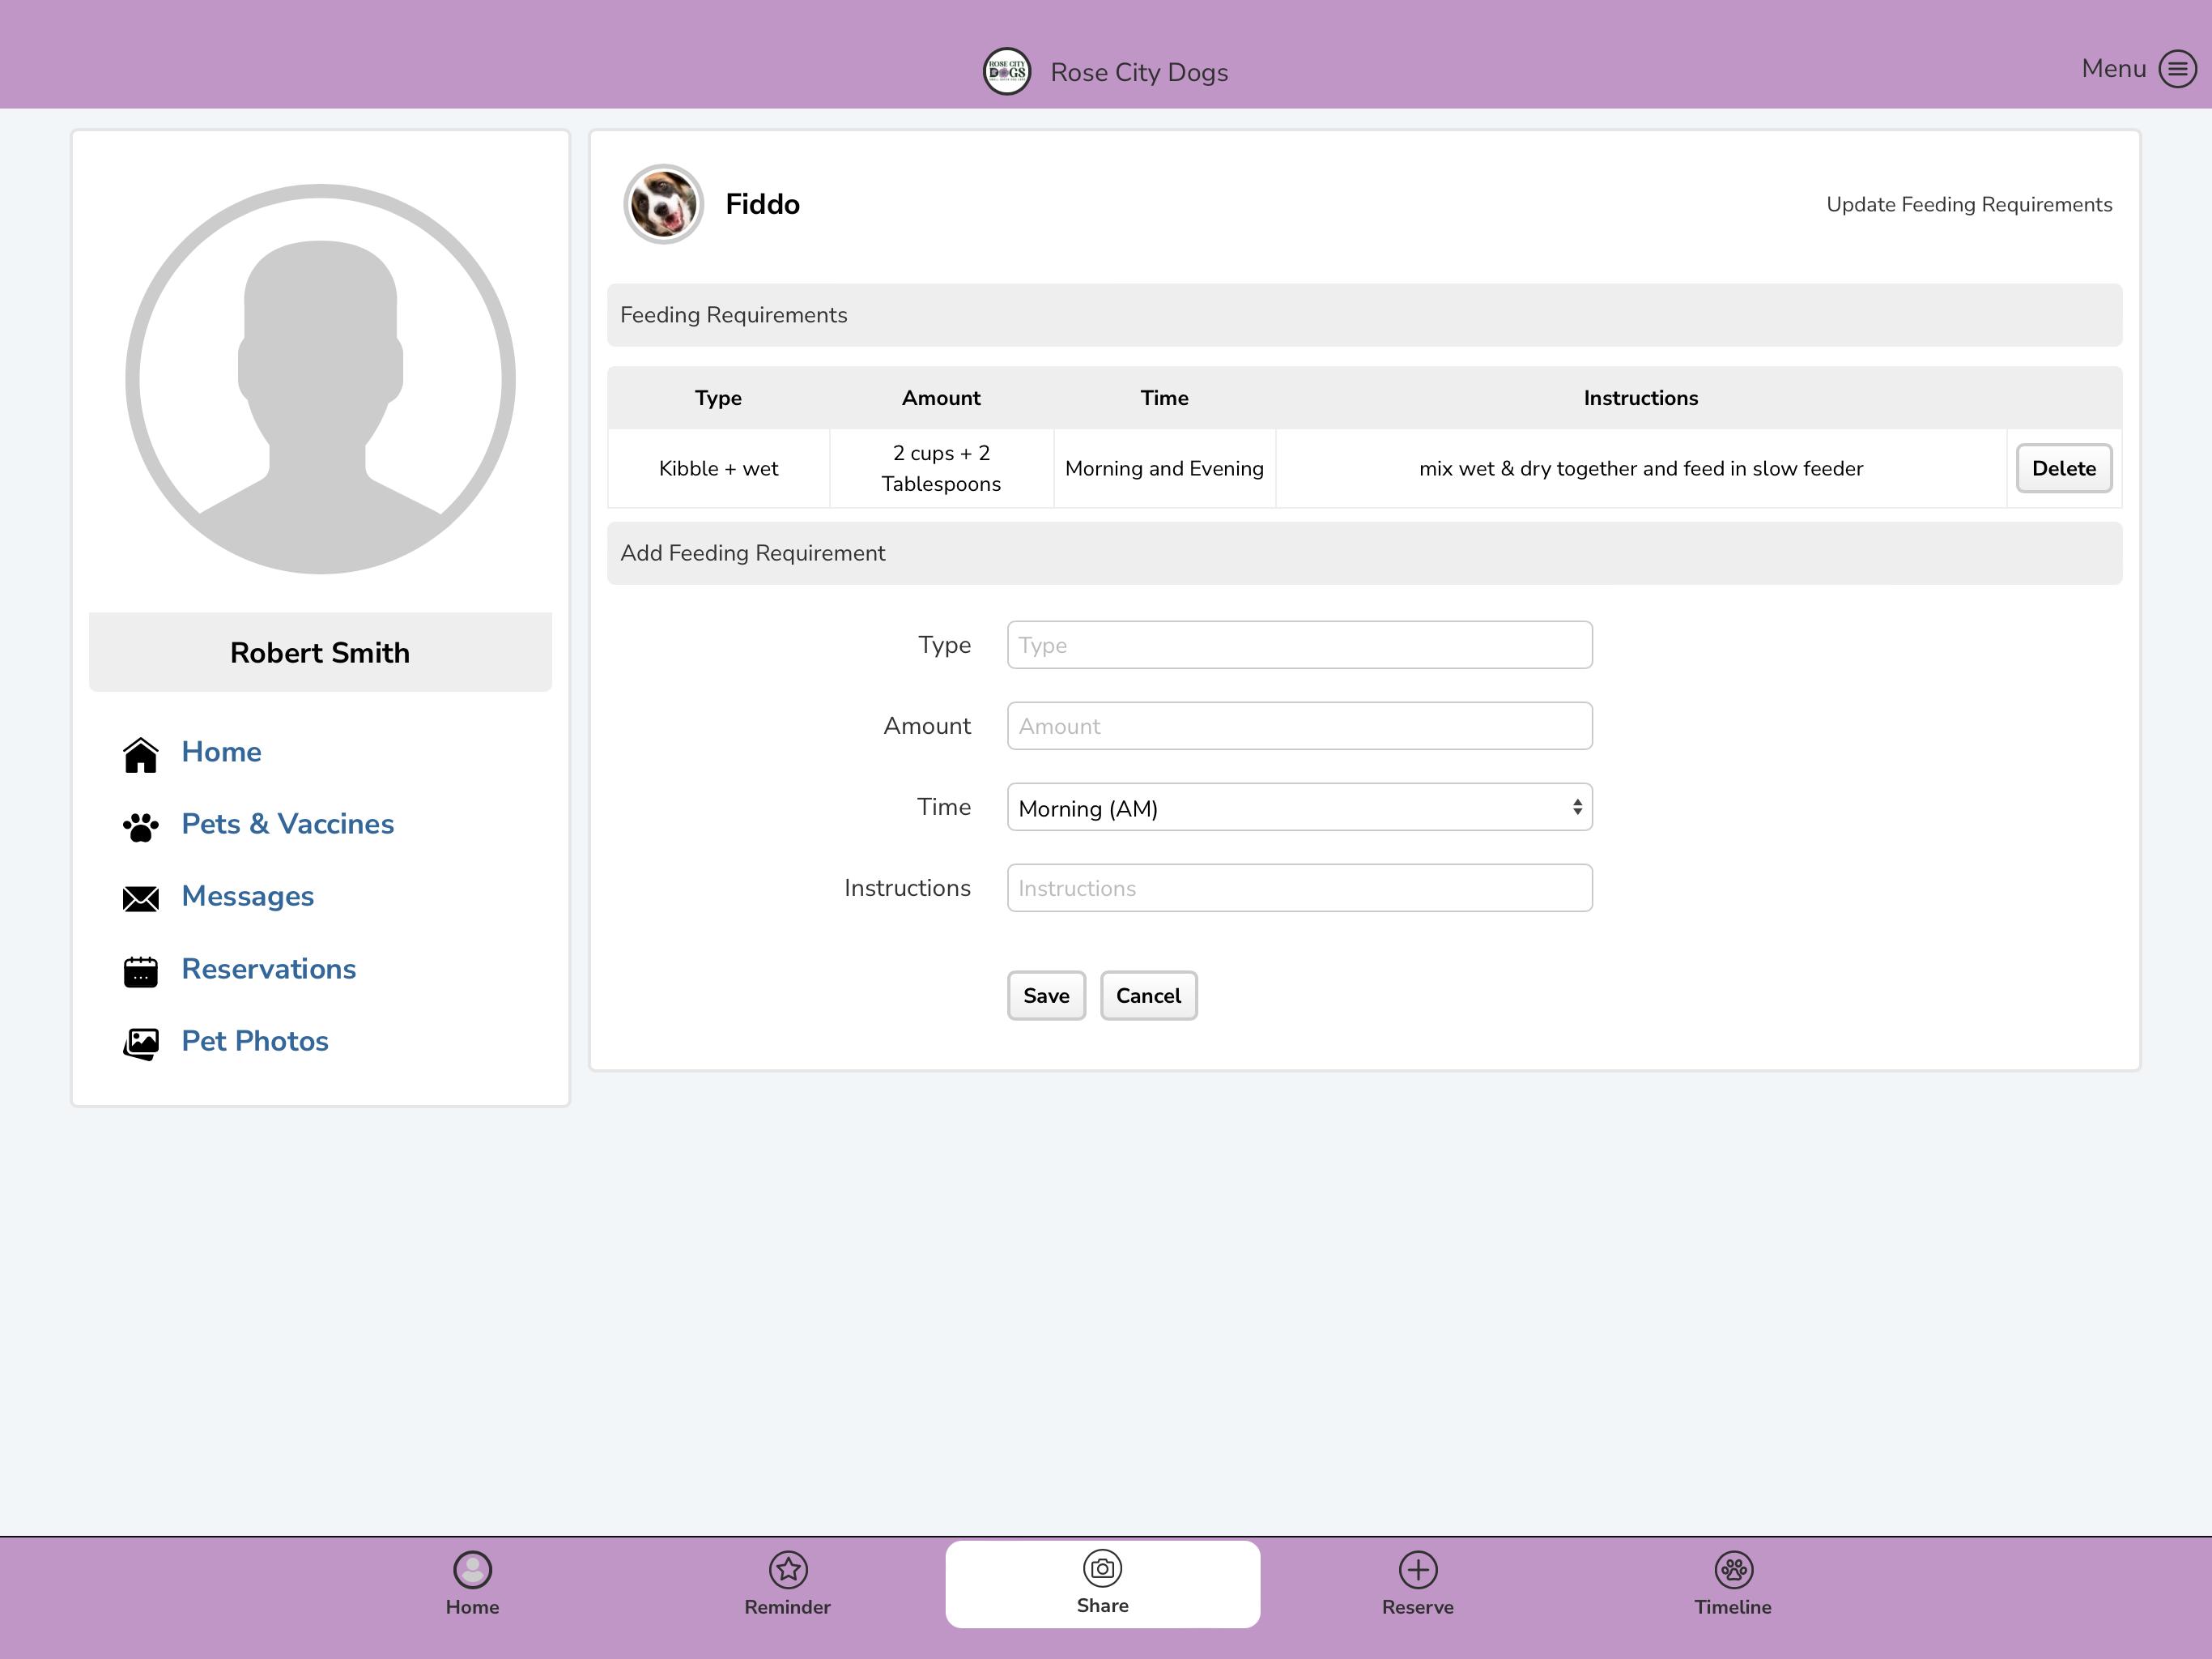The image size is (2212, 1659).
Task: Select the Reminder label in the bottom bar
Action: click(x=788, y=1607)
